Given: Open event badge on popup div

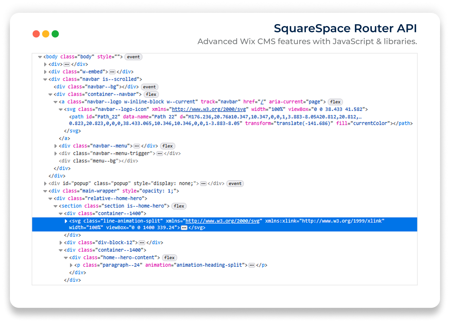Looking at the screenshot, I should [x=235, y=184].
